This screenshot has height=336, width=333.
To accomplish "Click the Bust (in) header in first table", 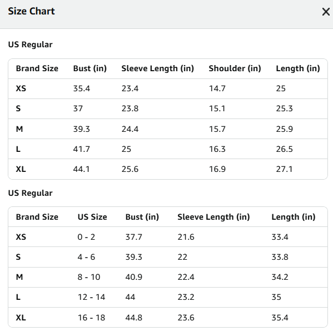I will [90, 68].
